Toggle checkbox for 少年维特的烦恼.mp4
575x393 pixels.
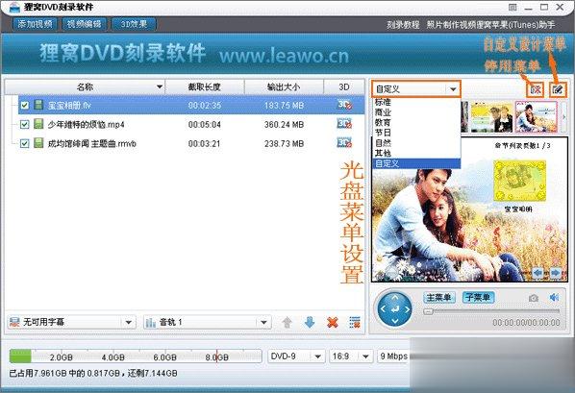point(25,125)
